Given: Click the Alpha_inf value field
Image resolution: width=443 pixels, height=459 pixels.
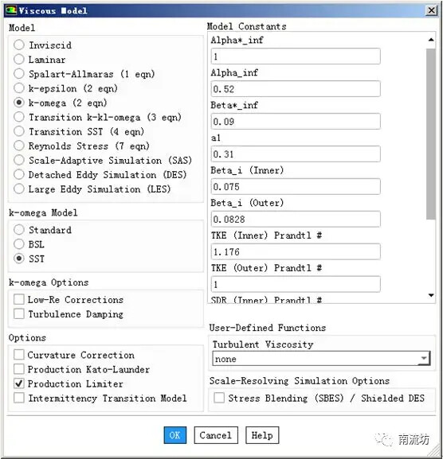Looking at the screenshot, I should click(296, 89).
